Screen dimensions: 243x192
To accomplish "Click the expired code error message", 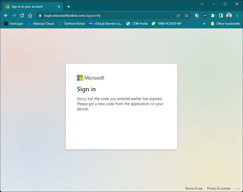I will point(120,104).
